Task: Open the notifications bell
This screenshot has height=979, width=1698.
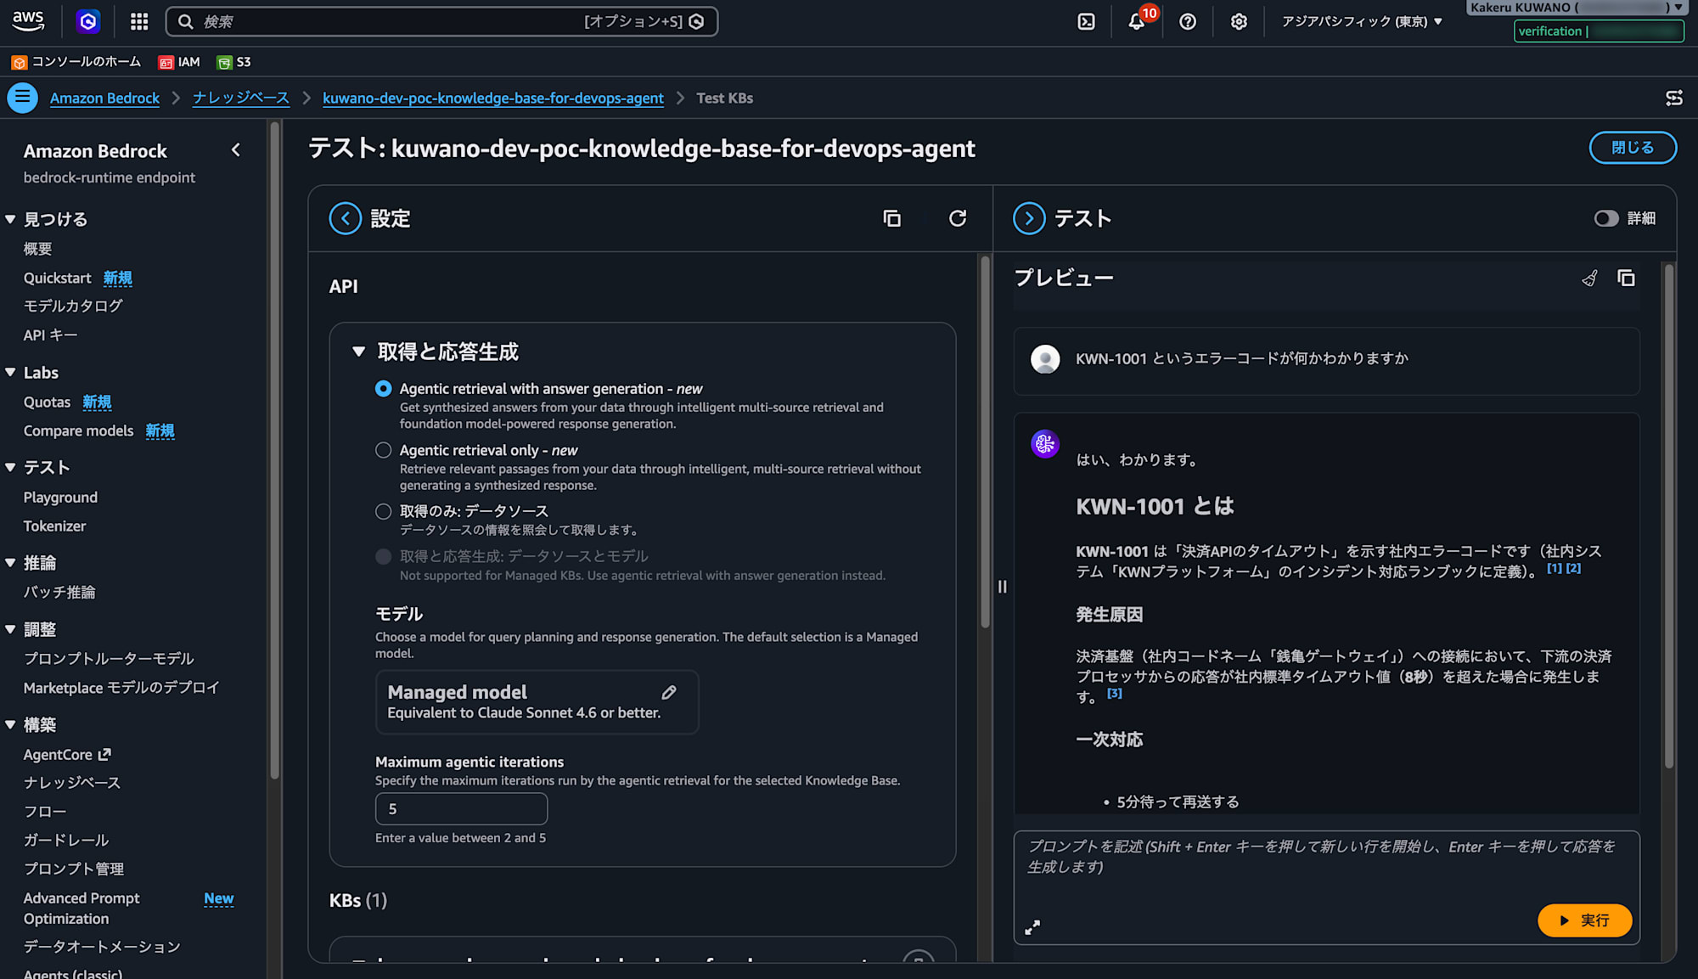Action: coord(1137,21)
